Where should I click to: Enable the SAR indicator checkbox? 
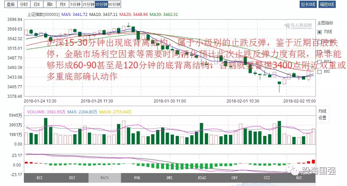click(319, 52)
